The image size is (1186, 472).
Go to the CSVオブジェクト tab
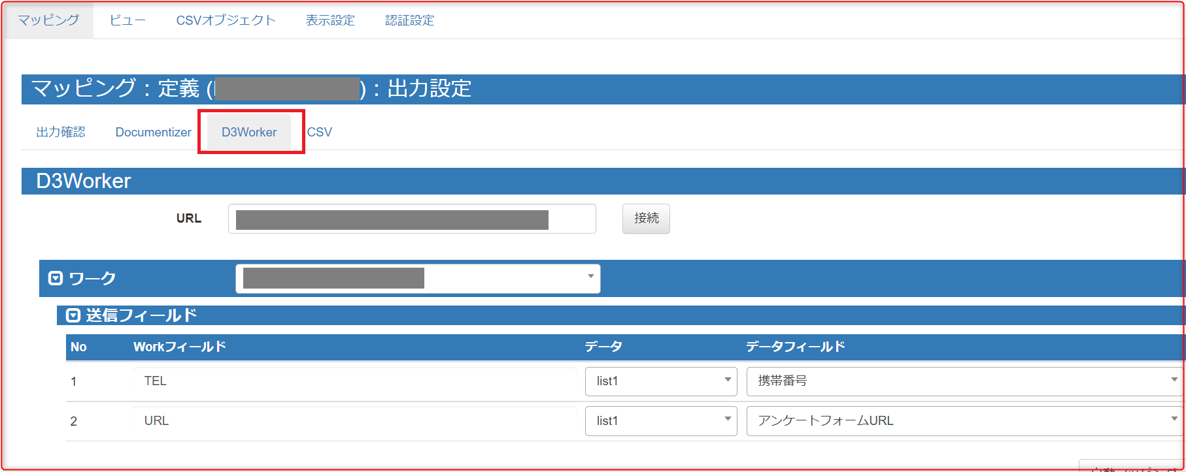coord(226,20)
